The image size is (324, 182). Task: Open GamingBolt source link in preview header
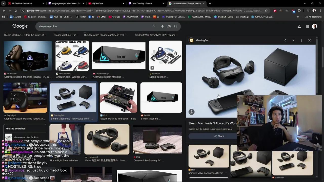tap(200, 40)
